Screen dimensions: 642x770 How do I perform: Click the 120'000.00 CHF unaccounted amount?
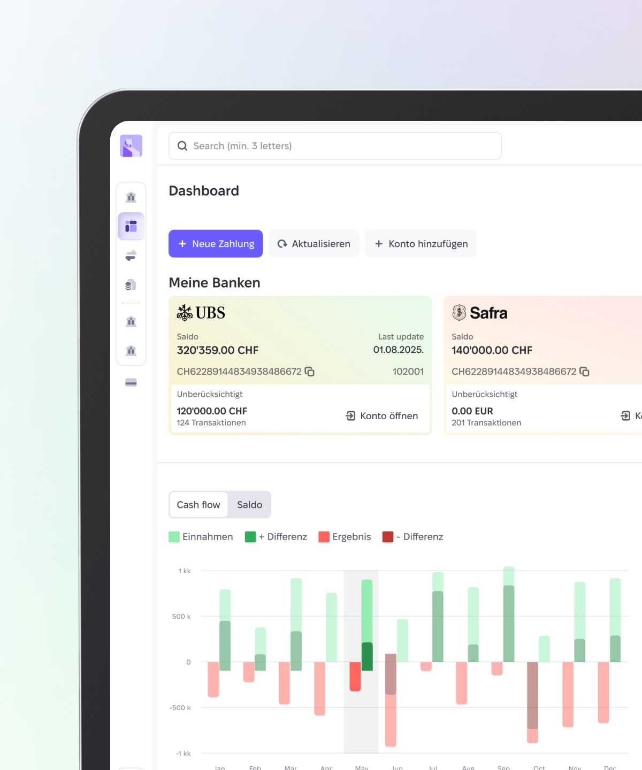point(212,411)
